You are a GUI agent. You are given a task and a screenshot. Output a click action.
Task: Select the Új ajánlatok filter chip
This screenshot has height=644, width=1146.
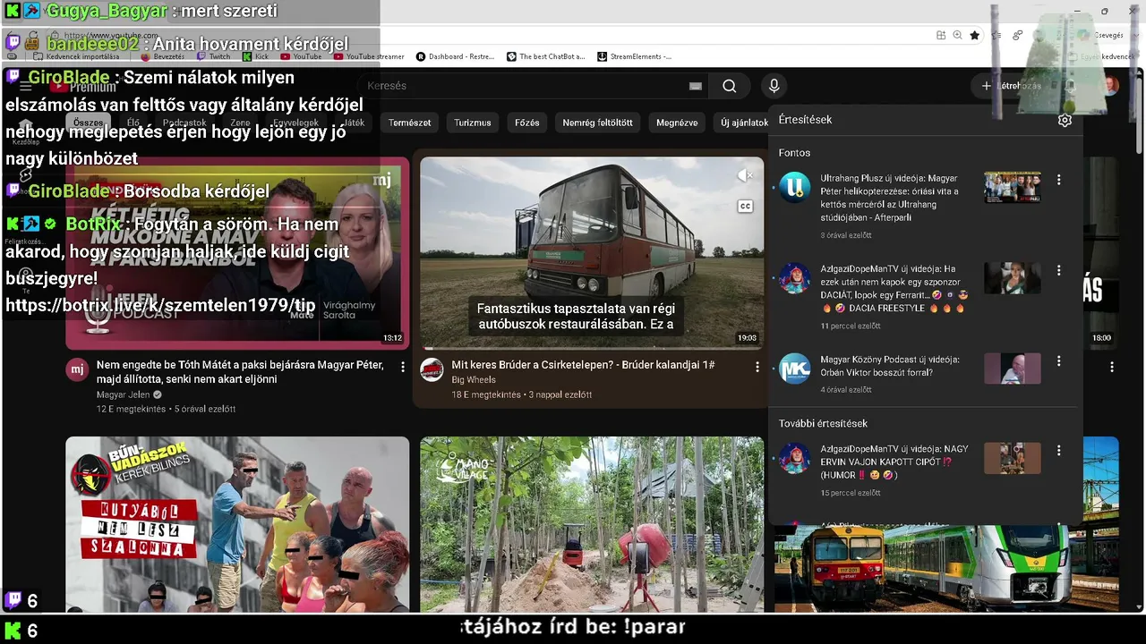click(x=744, y=123)
